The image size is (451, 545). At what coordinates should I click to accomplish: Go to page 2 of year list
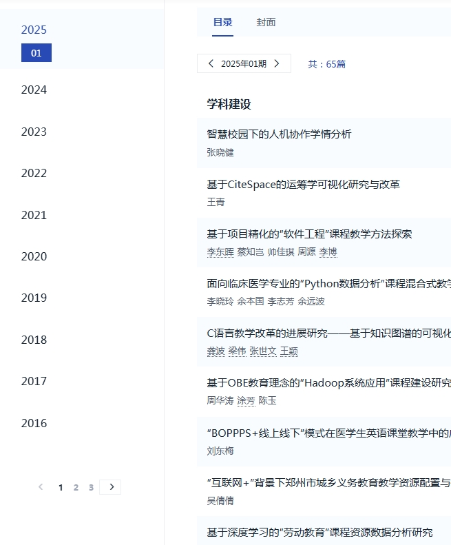tap(76, 488)
